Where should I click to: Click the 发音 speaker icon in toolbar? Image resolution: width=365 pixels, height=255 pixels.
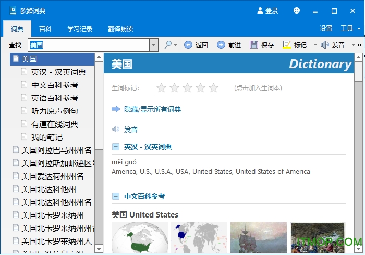(x=325, y=45)
